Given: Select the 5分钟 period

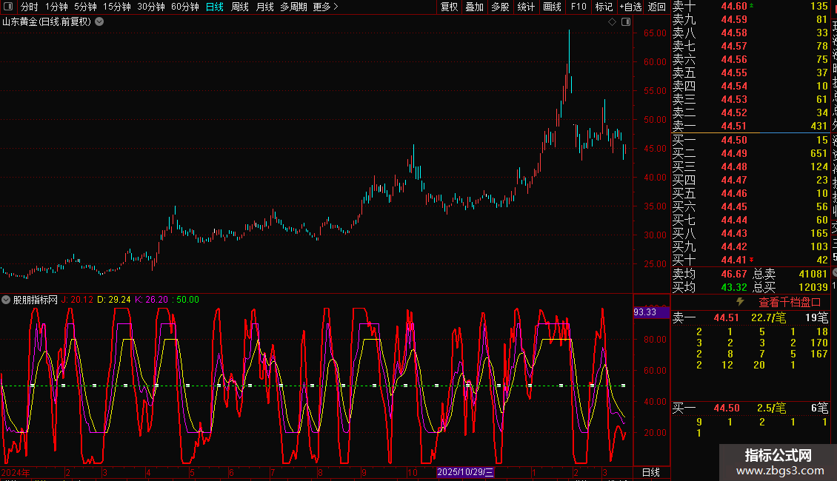Looking at the screenshot, I should tap(85, 7).
